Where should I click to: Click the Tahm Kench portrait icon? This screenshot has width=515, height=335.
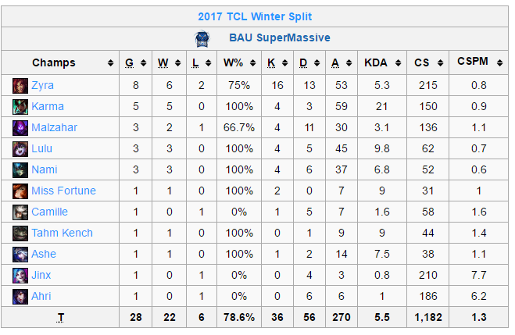point(20,233)
